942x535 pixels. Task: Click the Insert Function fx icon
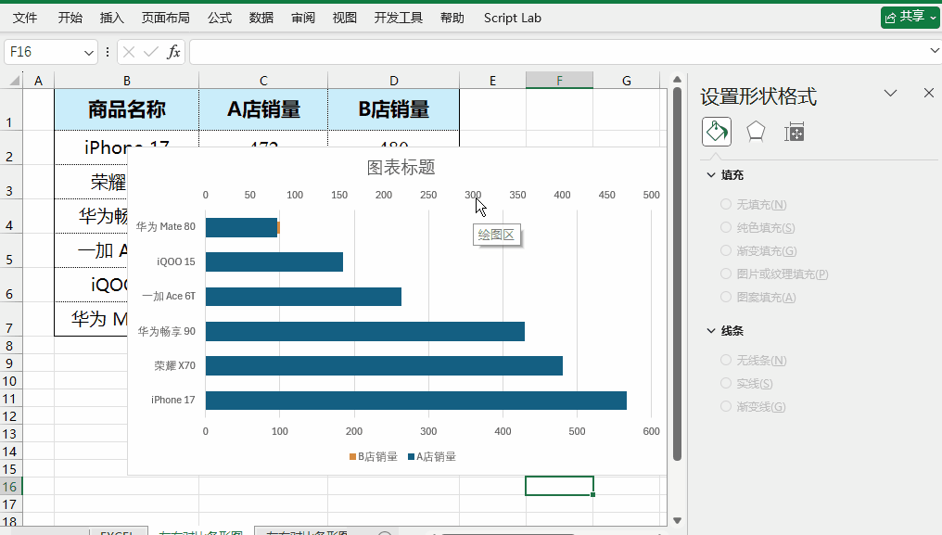(173, 52)
